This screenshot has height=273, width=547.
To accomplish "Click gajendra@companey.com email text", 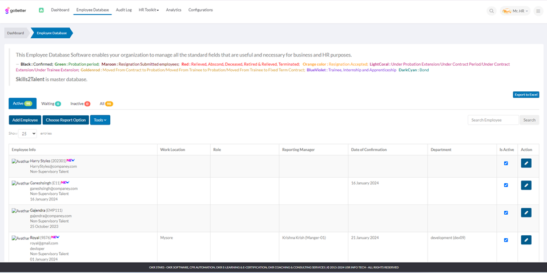I will pos(51,216).
